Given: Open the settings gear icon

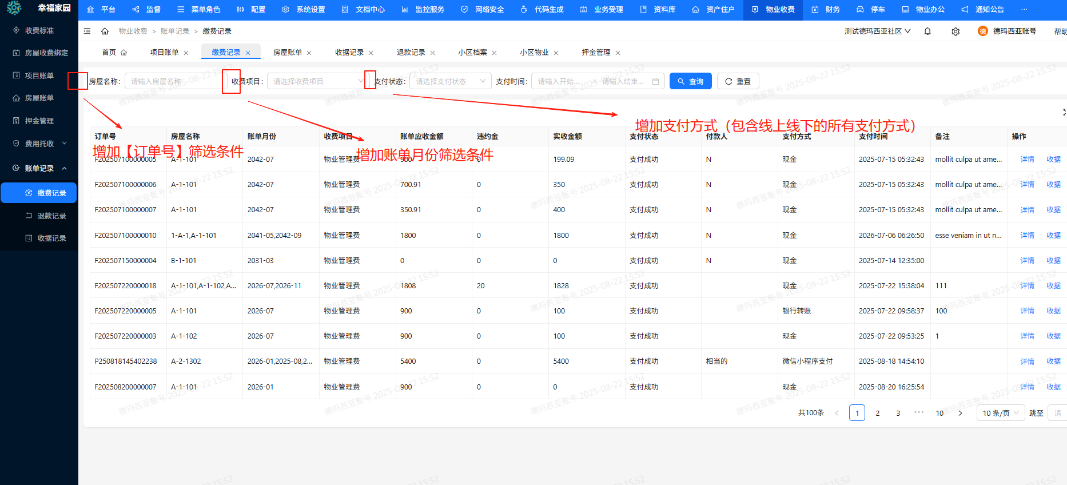Looking at the screenshot, I should (x=955, y=31).
